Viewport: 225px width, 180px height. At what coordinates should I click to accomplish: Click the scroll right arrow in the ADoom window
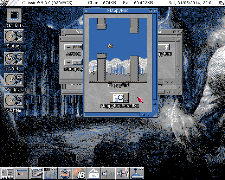tap(172, 82)
